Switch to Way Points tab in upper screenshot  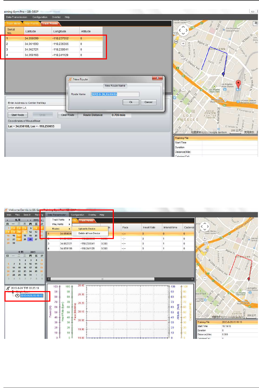tap(31, 24)
